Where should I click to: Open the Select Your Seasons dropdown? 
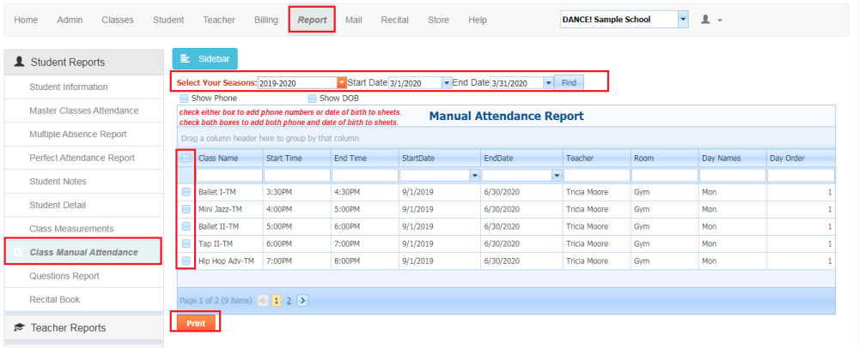point(342,83)
